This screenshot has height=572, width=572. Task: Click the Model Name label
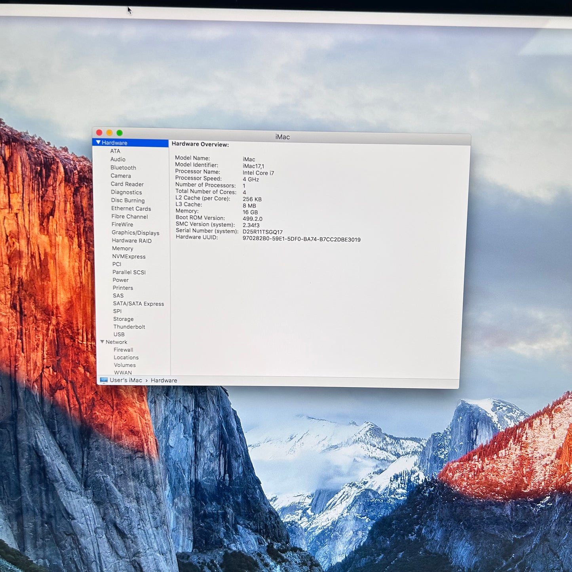click(x=192, y=158)
